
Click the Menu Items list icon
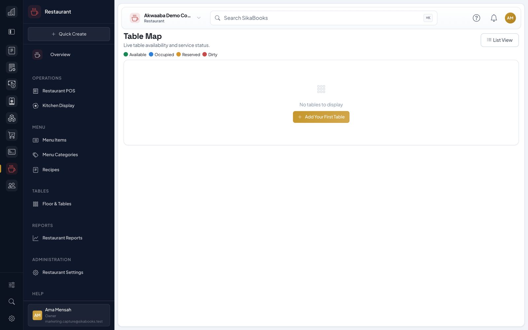pos(36,140)
